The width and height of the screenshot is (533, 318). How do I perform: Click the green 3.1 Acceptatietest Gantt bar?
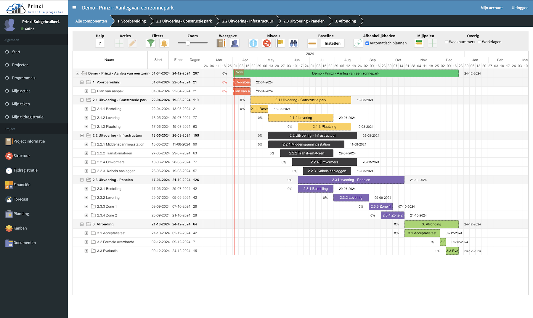point(422,233)
